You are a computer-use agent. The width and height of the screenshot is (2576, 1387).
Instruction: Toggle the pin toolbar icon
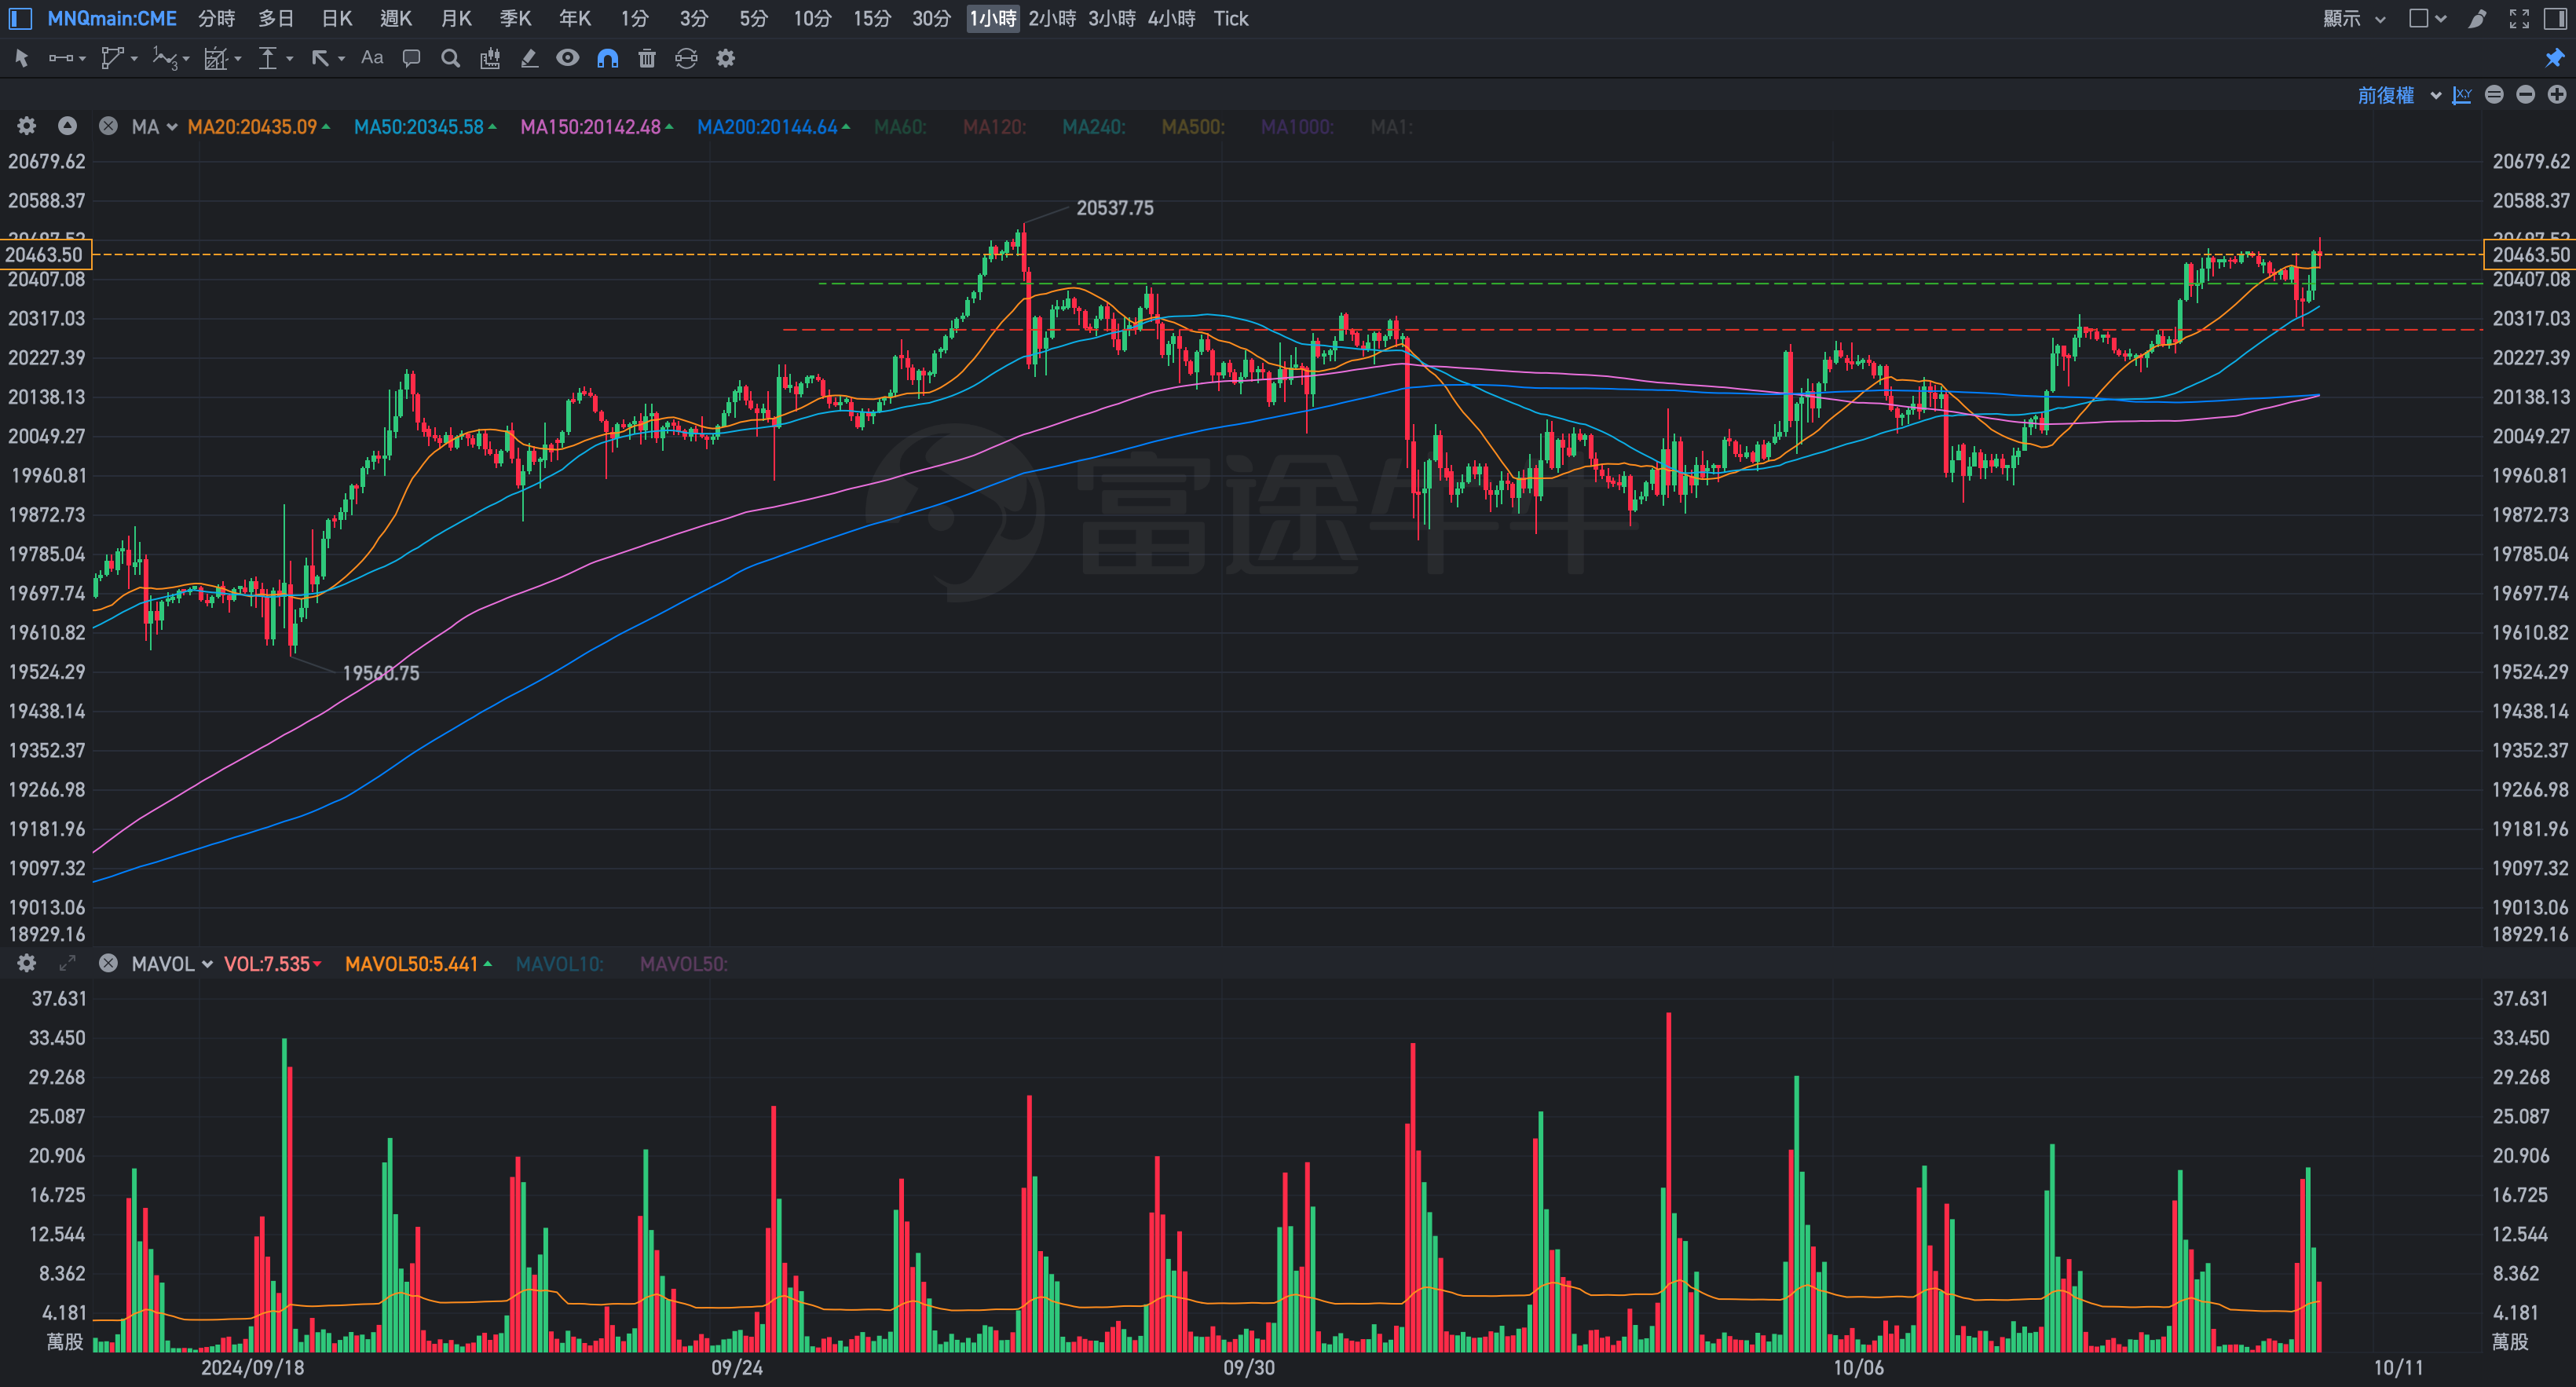(x=2554, y=58)
